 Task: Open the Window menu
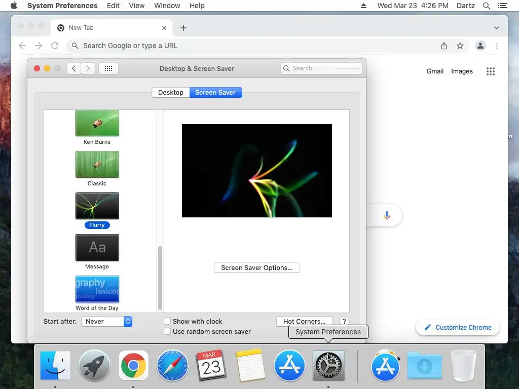click(x=167, y=6)
